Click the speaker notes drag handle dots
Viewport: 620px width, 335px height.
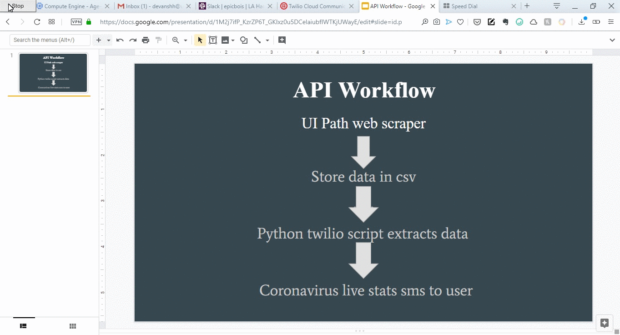[359, 331]
